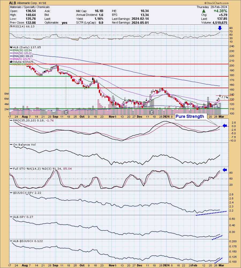The image size is (241, 268).
Task: Click the Optionable yes value
Action: (x=65, y=23)
